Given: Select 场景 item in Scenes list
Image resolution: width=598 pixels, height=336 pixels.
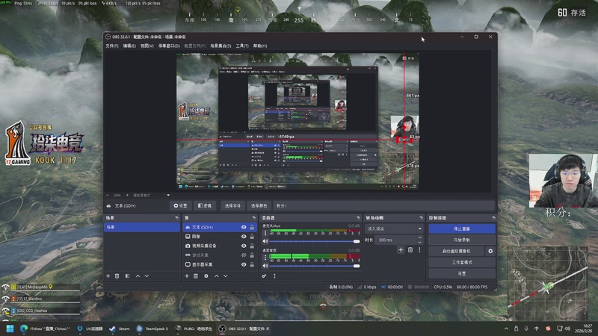Looking at the screenshot, I should point(141,227).
